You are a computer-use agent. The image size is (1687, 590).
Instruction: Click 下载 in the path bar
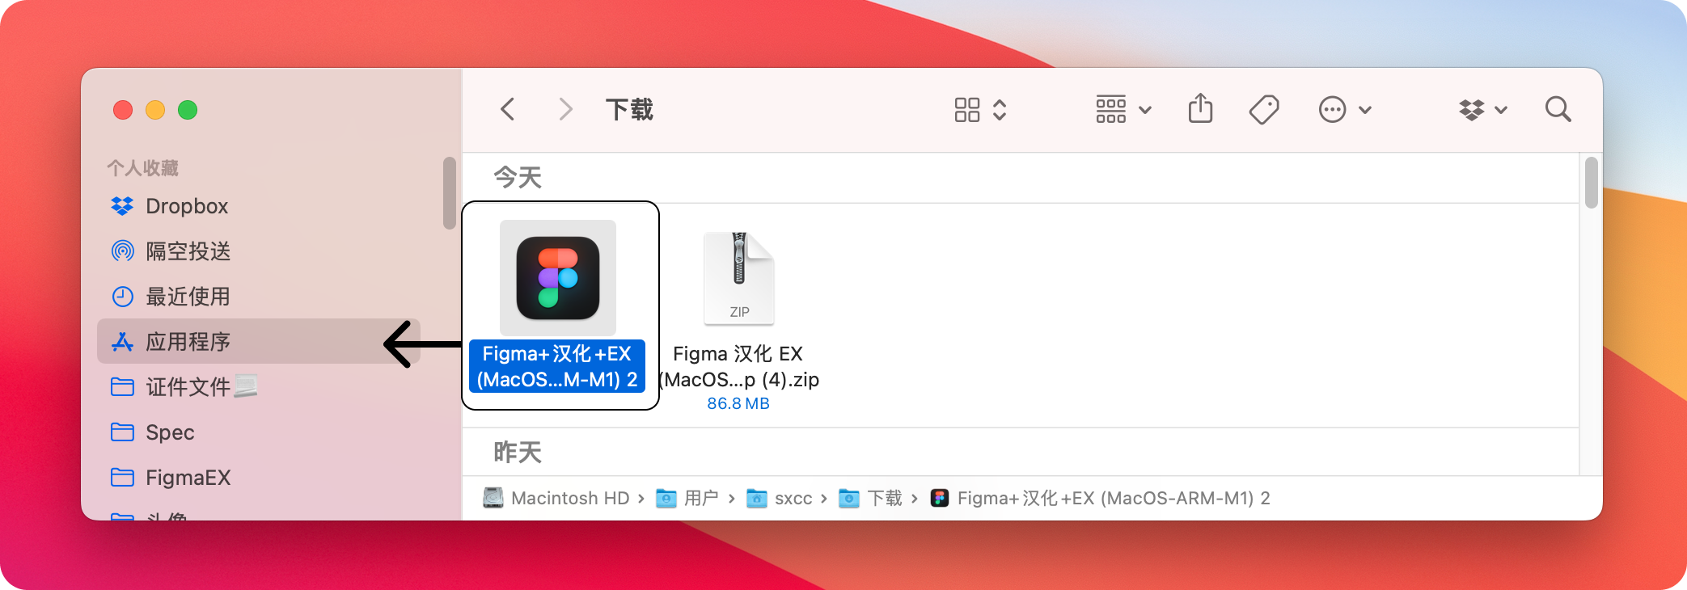[885, 498]
